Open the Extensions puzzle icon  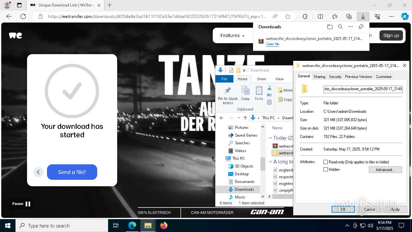pos(305,16)
